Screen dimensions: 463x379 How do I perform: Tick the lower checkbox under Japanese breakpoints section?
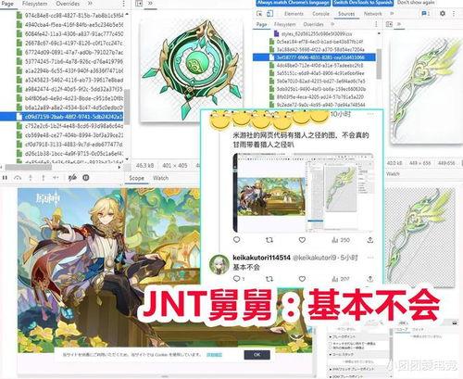coord(331,347)
